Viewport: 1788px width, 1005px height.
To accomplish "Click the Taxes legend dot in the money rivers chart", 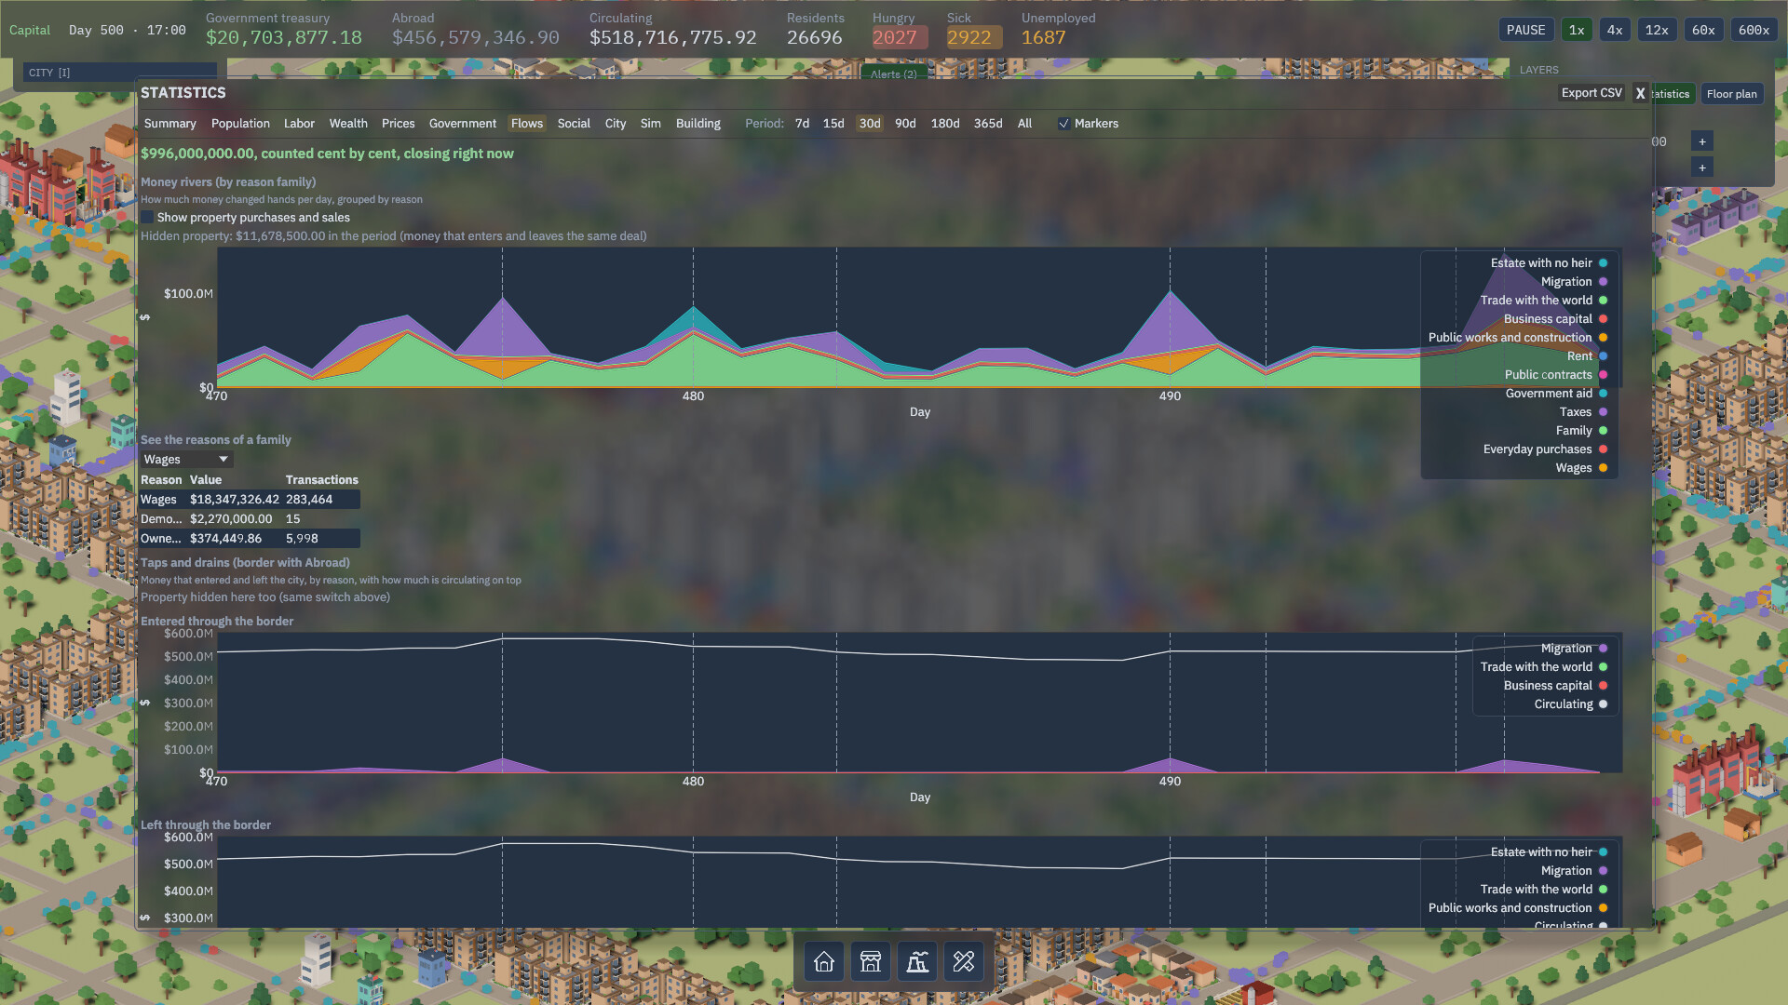I will 1603,412.
